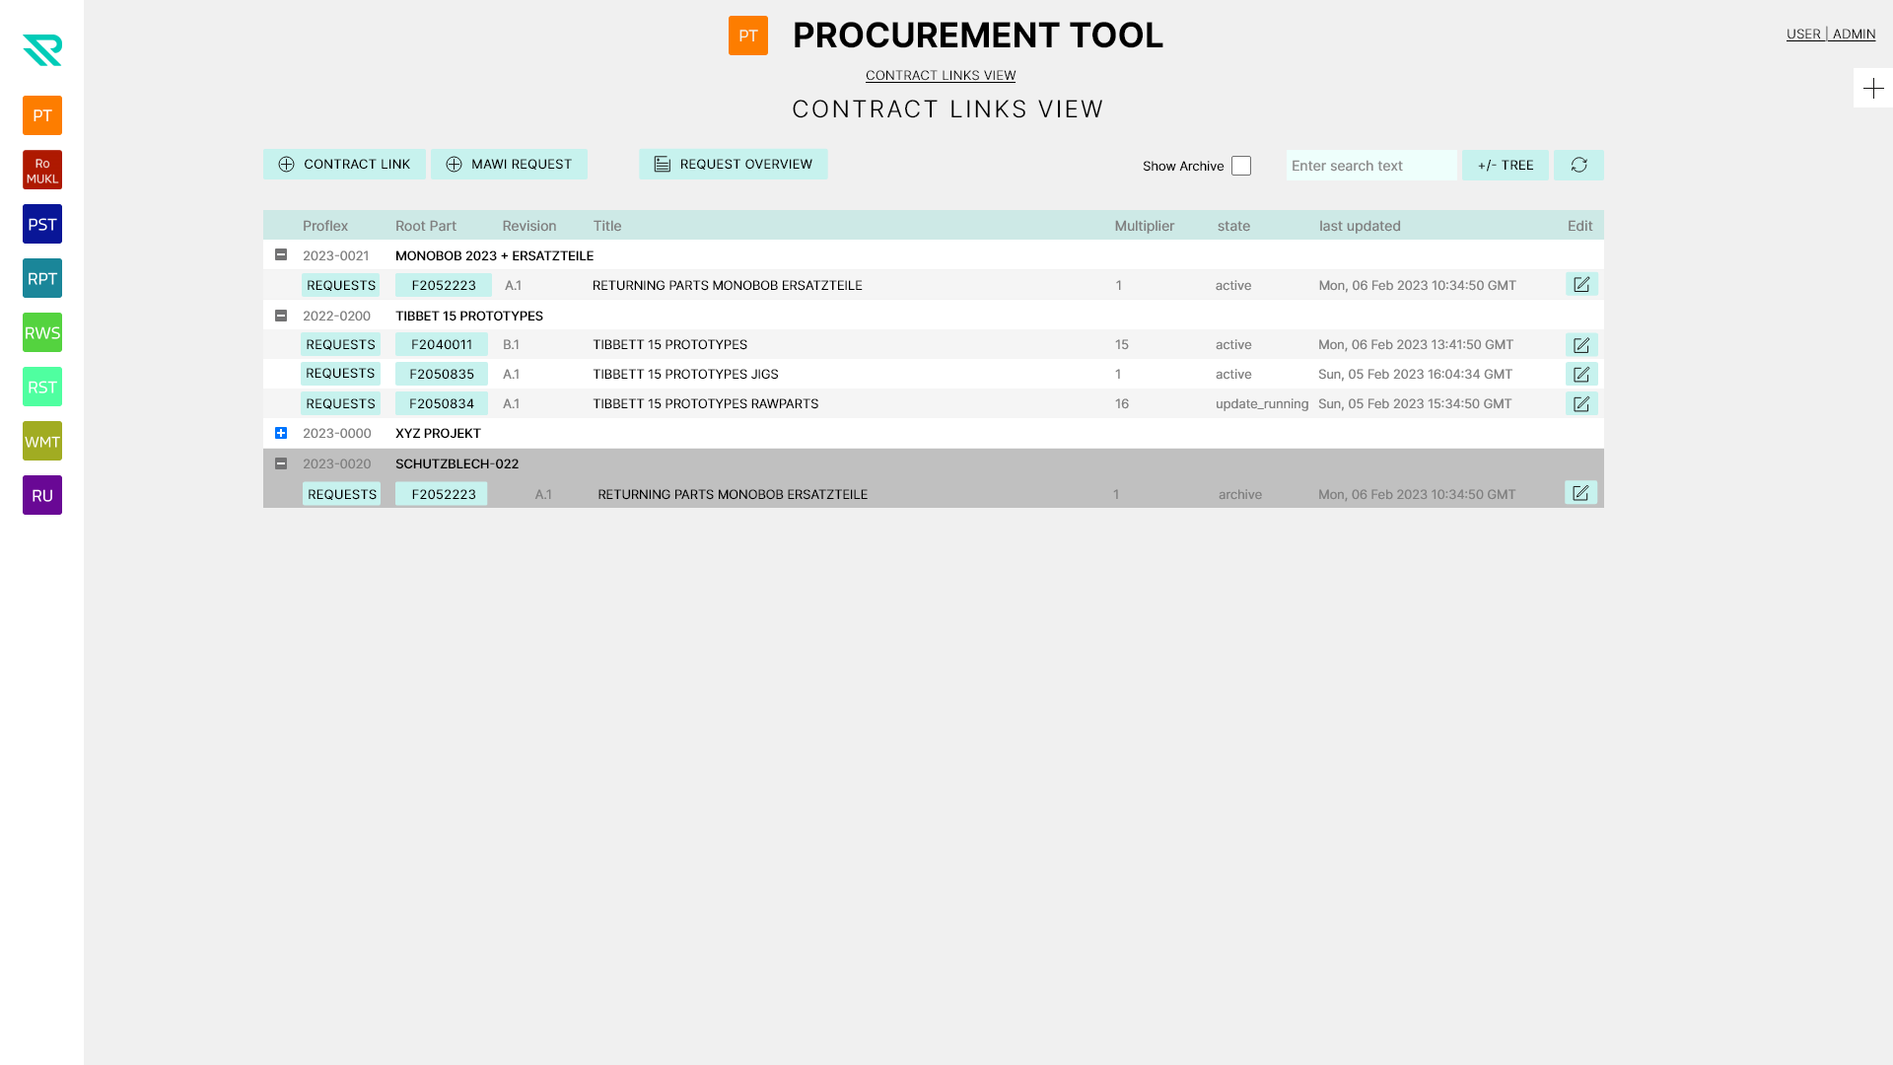This screenshot has width=1893, height=1065.
Task: Collapse the TIBBET 15 PROTOTYPES group
Action: (x=281, y=315)
